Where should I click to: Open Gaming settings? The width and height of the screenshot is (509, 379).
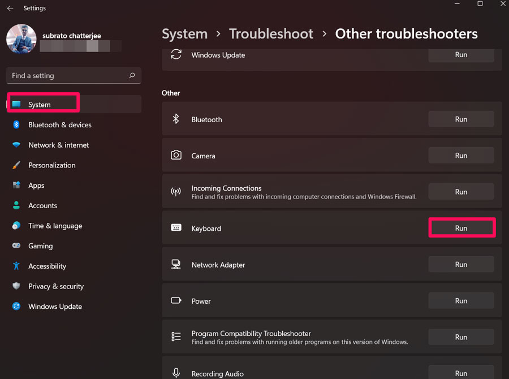pyautogui.click(x=74, y=246)
